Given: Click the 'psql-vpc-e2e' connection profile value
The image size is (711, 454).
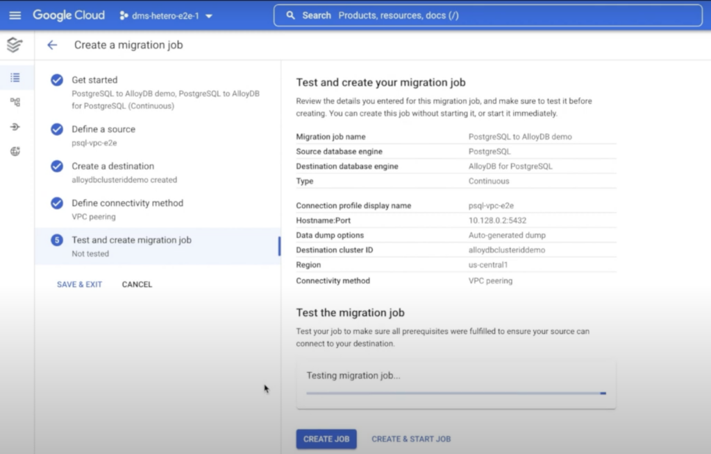Looking at the screenshot, I should [491, 205].
